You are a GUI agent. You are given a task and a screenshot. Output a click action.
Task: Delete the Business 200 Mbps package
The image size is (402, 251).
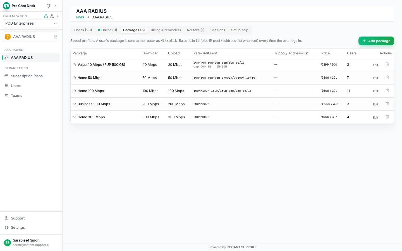coord(387,104)
